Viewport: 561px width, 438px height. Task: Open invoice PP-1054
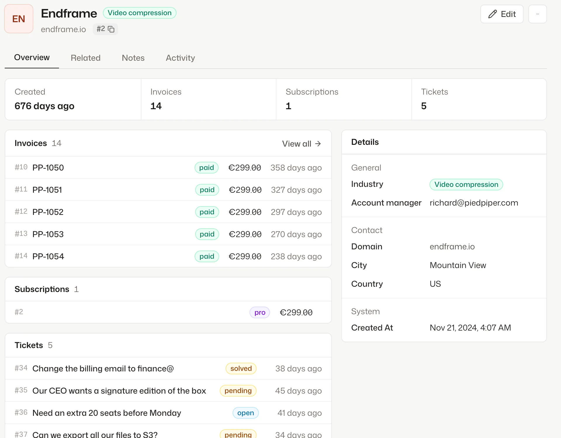168,256
